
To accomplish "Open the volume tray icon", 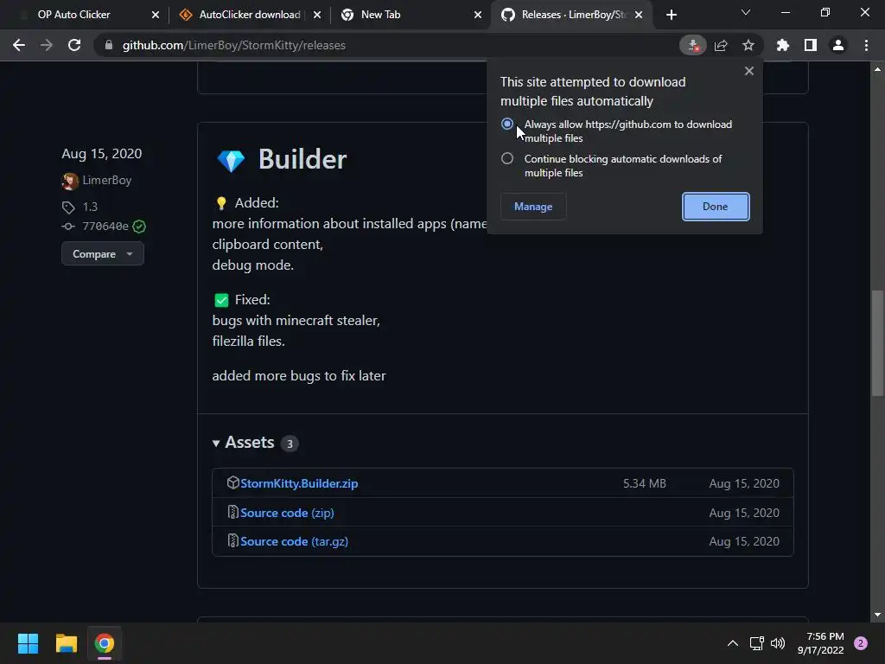I will 778,643.
